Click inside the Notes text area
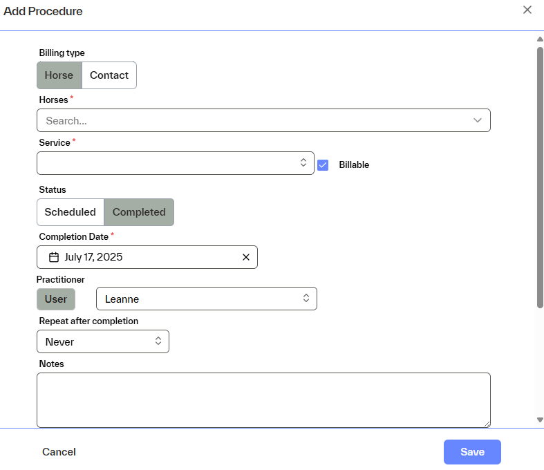This screenshot has width=544, height=470. pyautogui.click(x=263, y=400)
